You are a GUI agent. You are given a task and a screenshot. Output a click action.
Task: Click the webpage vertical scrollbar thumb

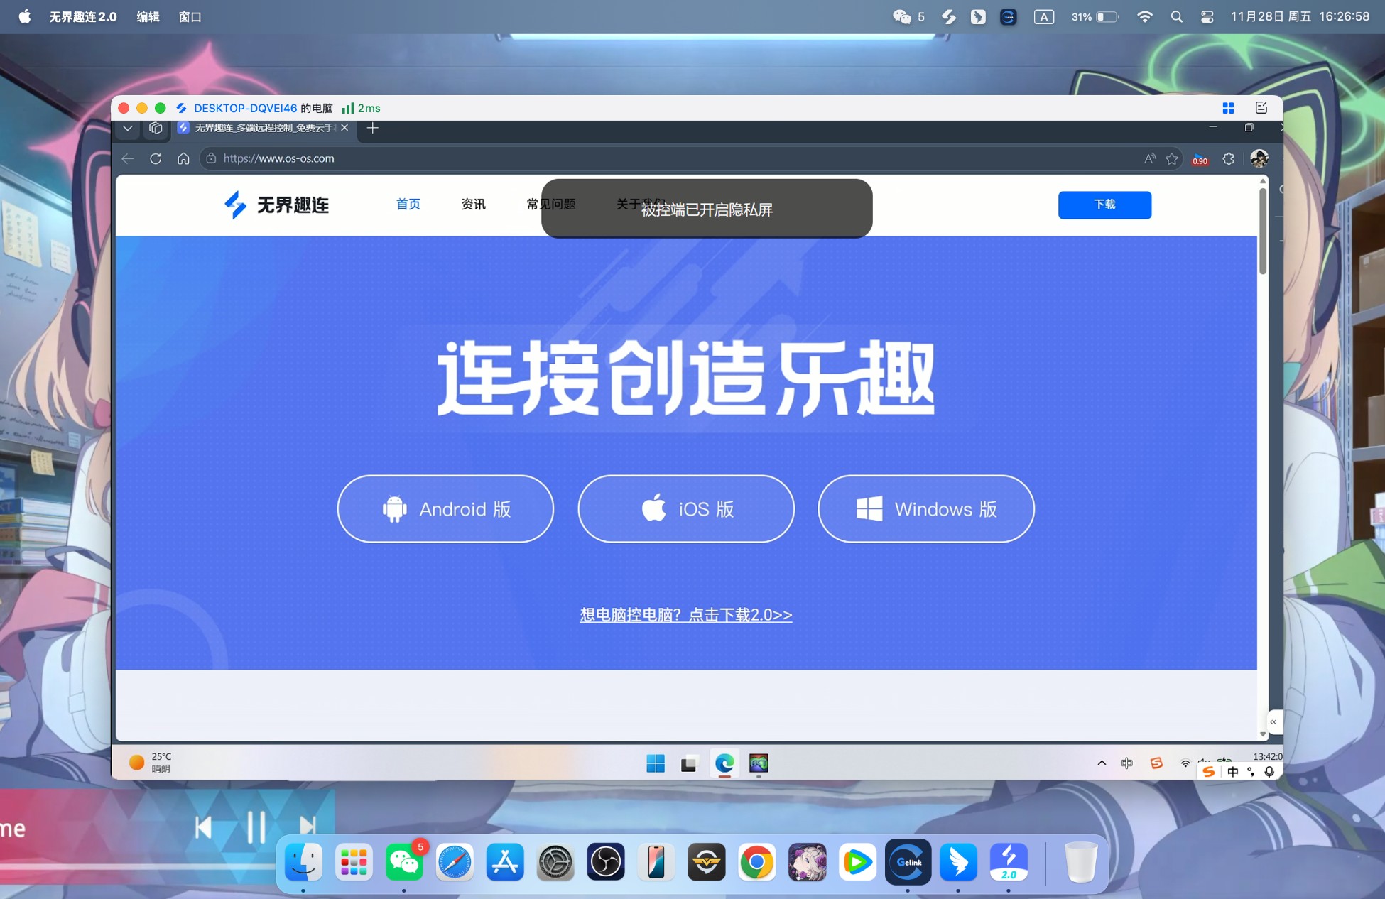tap(1263, 231)
